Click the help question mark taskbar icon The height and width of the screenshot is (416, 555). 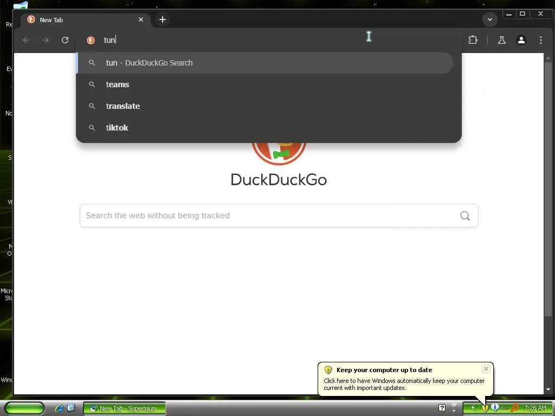(442, 408)
